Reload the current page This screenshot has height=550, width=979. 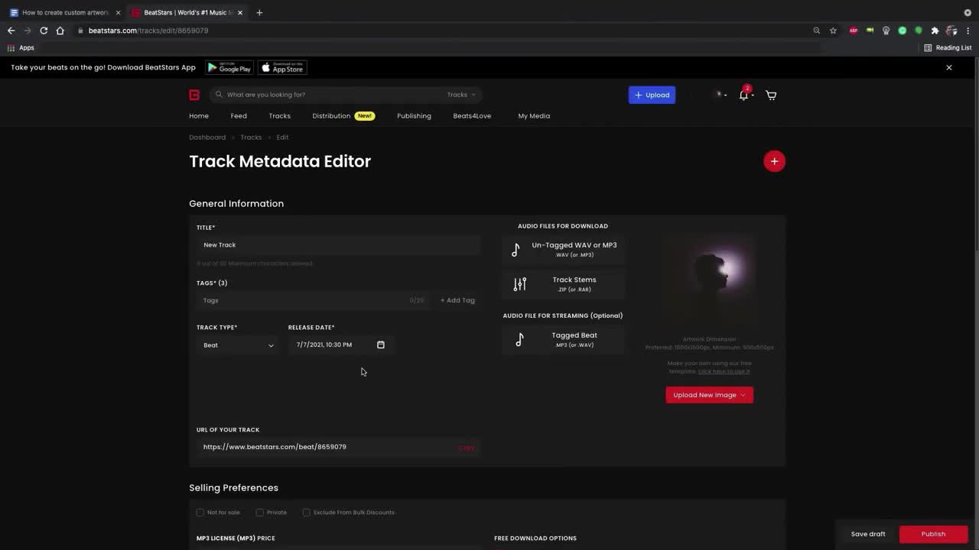[44, 31]
